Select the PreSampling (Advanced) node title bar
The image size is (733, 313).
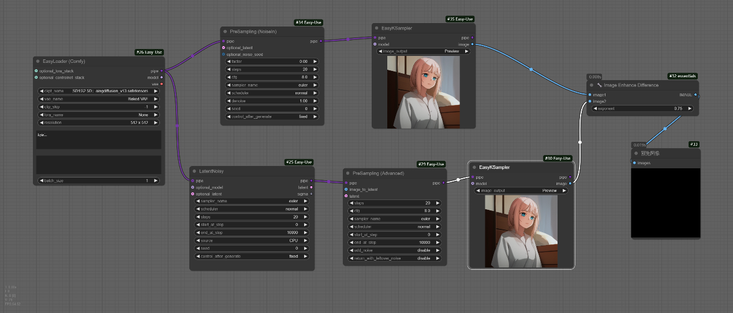point(392,173)
